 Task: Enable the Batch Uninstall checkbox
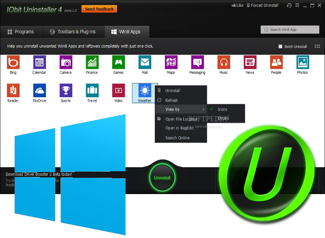tap(280, 46)
